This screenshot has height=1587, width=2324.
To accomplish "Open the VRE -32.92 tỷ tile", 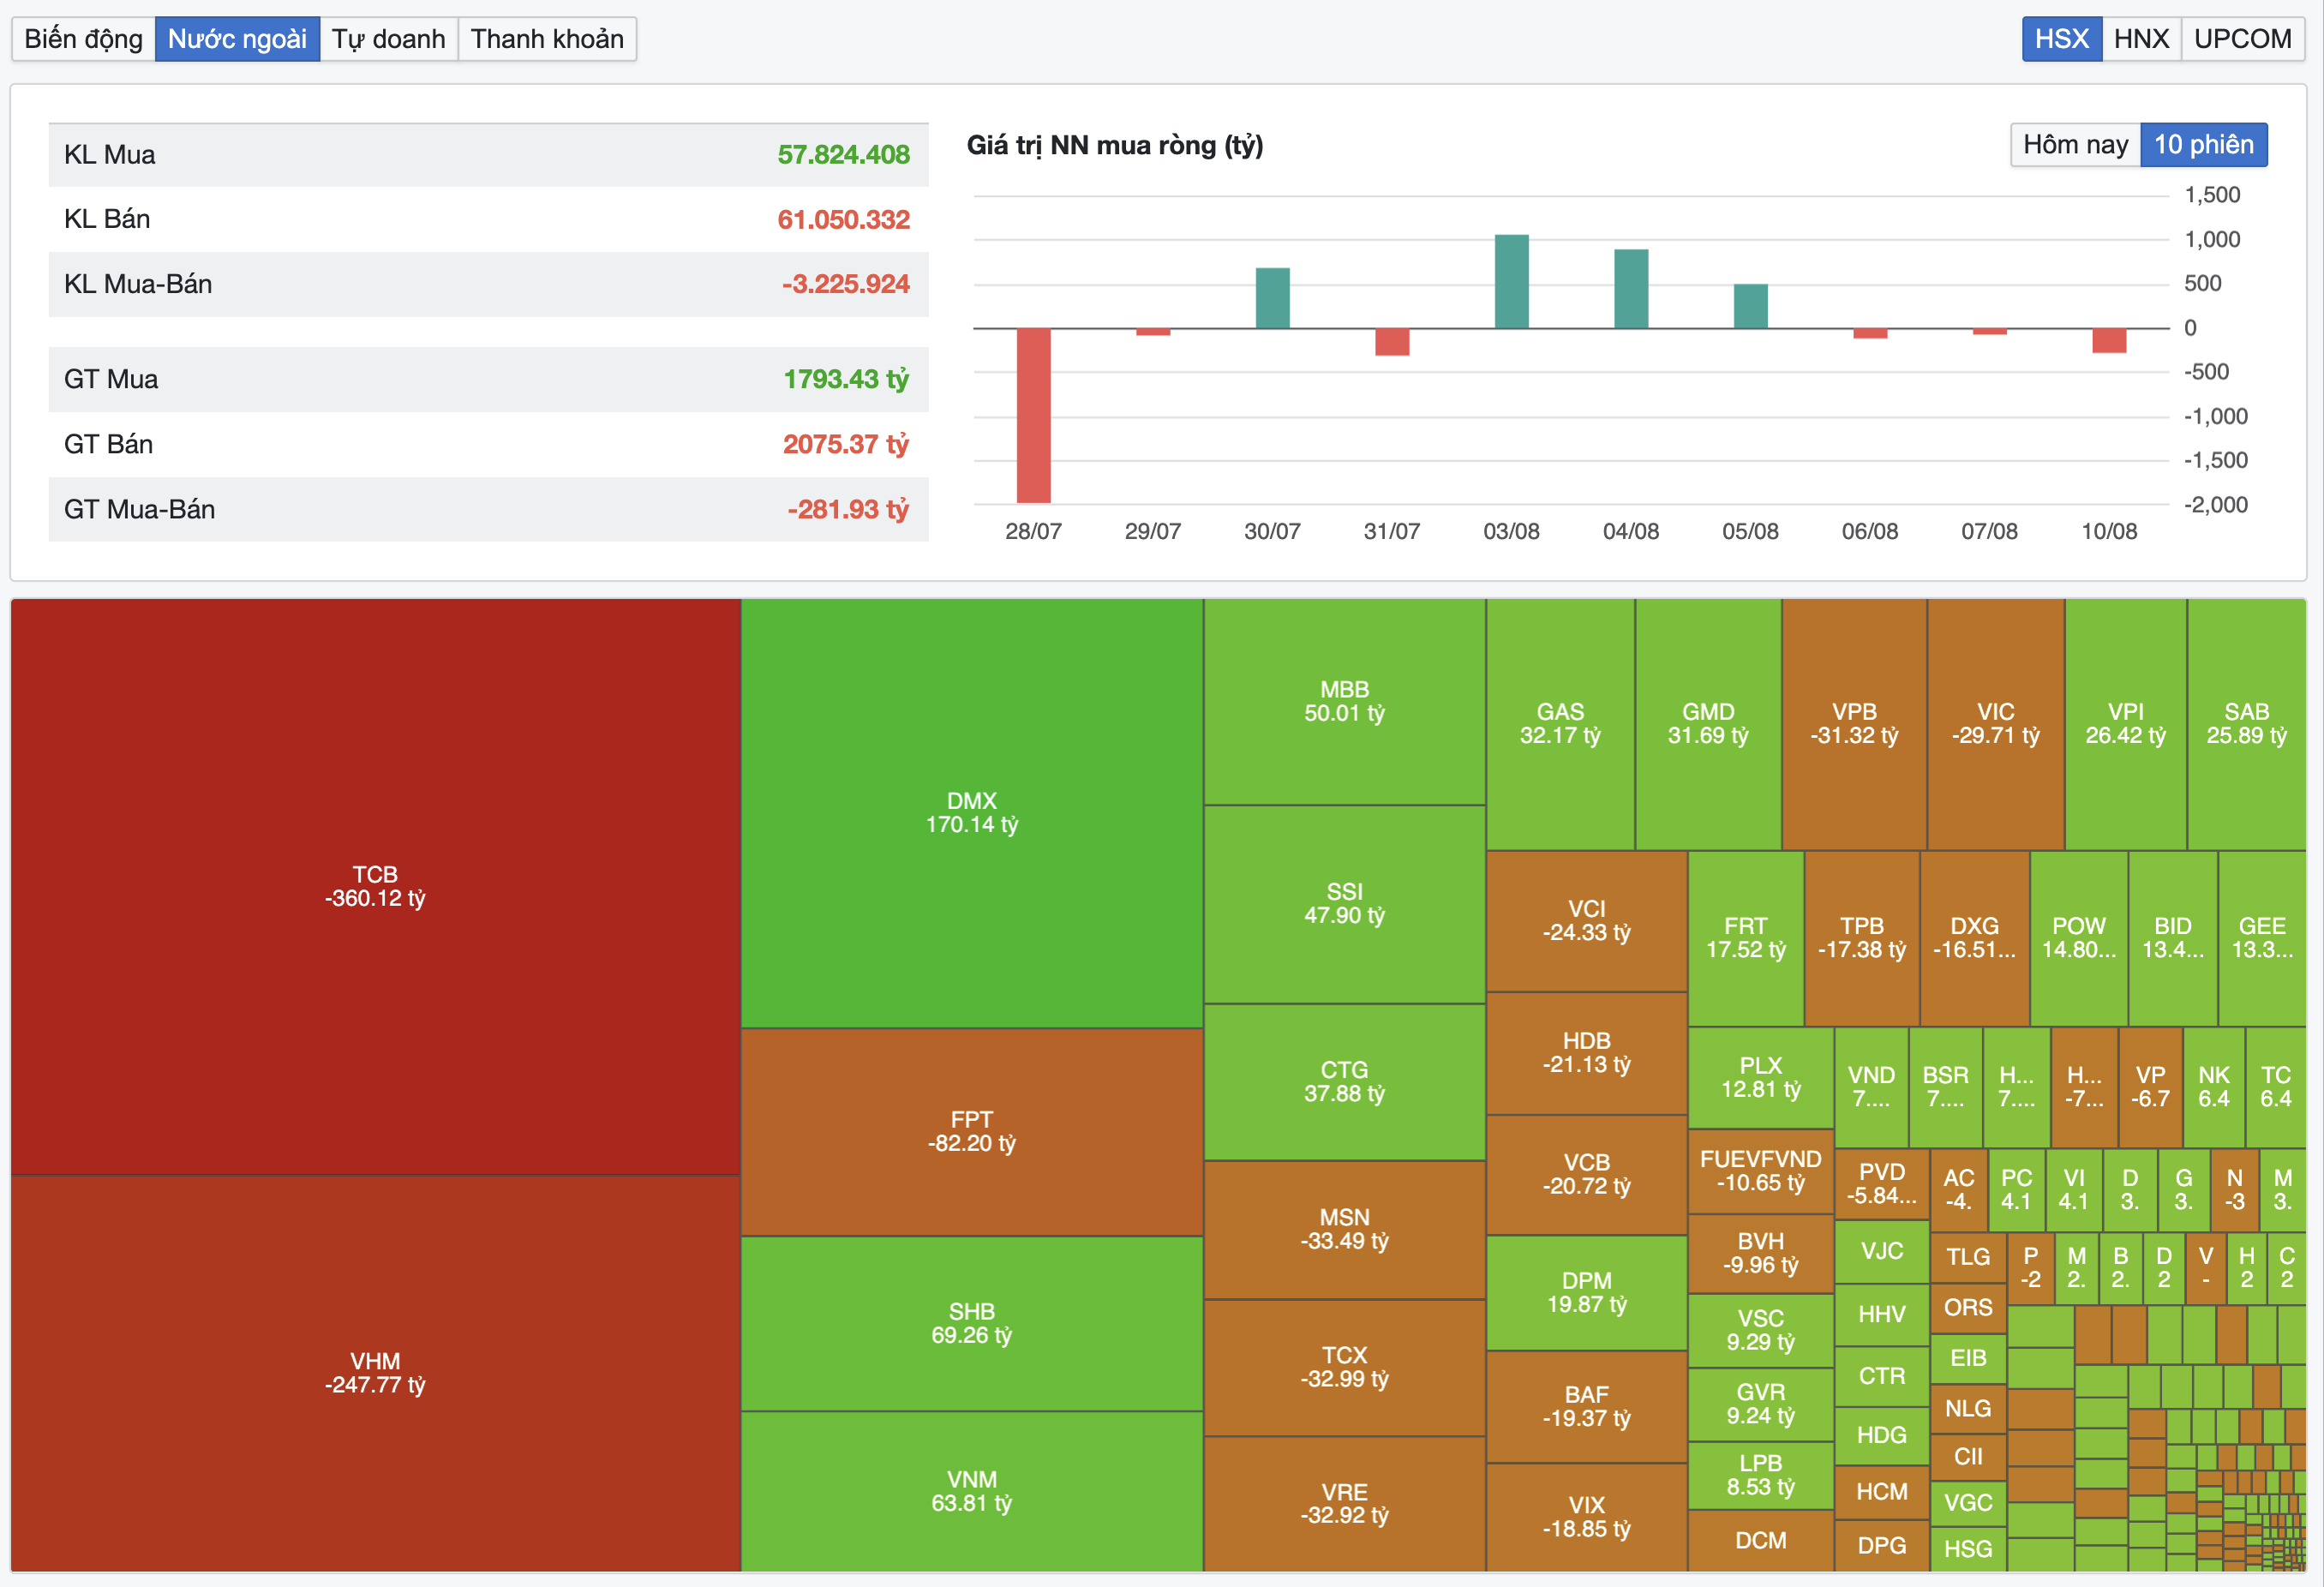I will 1344,1504.
